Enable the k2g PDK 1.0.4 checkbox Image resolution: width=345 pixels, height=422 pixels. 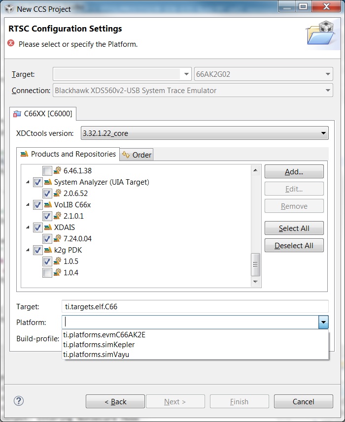tap(47, 273)
